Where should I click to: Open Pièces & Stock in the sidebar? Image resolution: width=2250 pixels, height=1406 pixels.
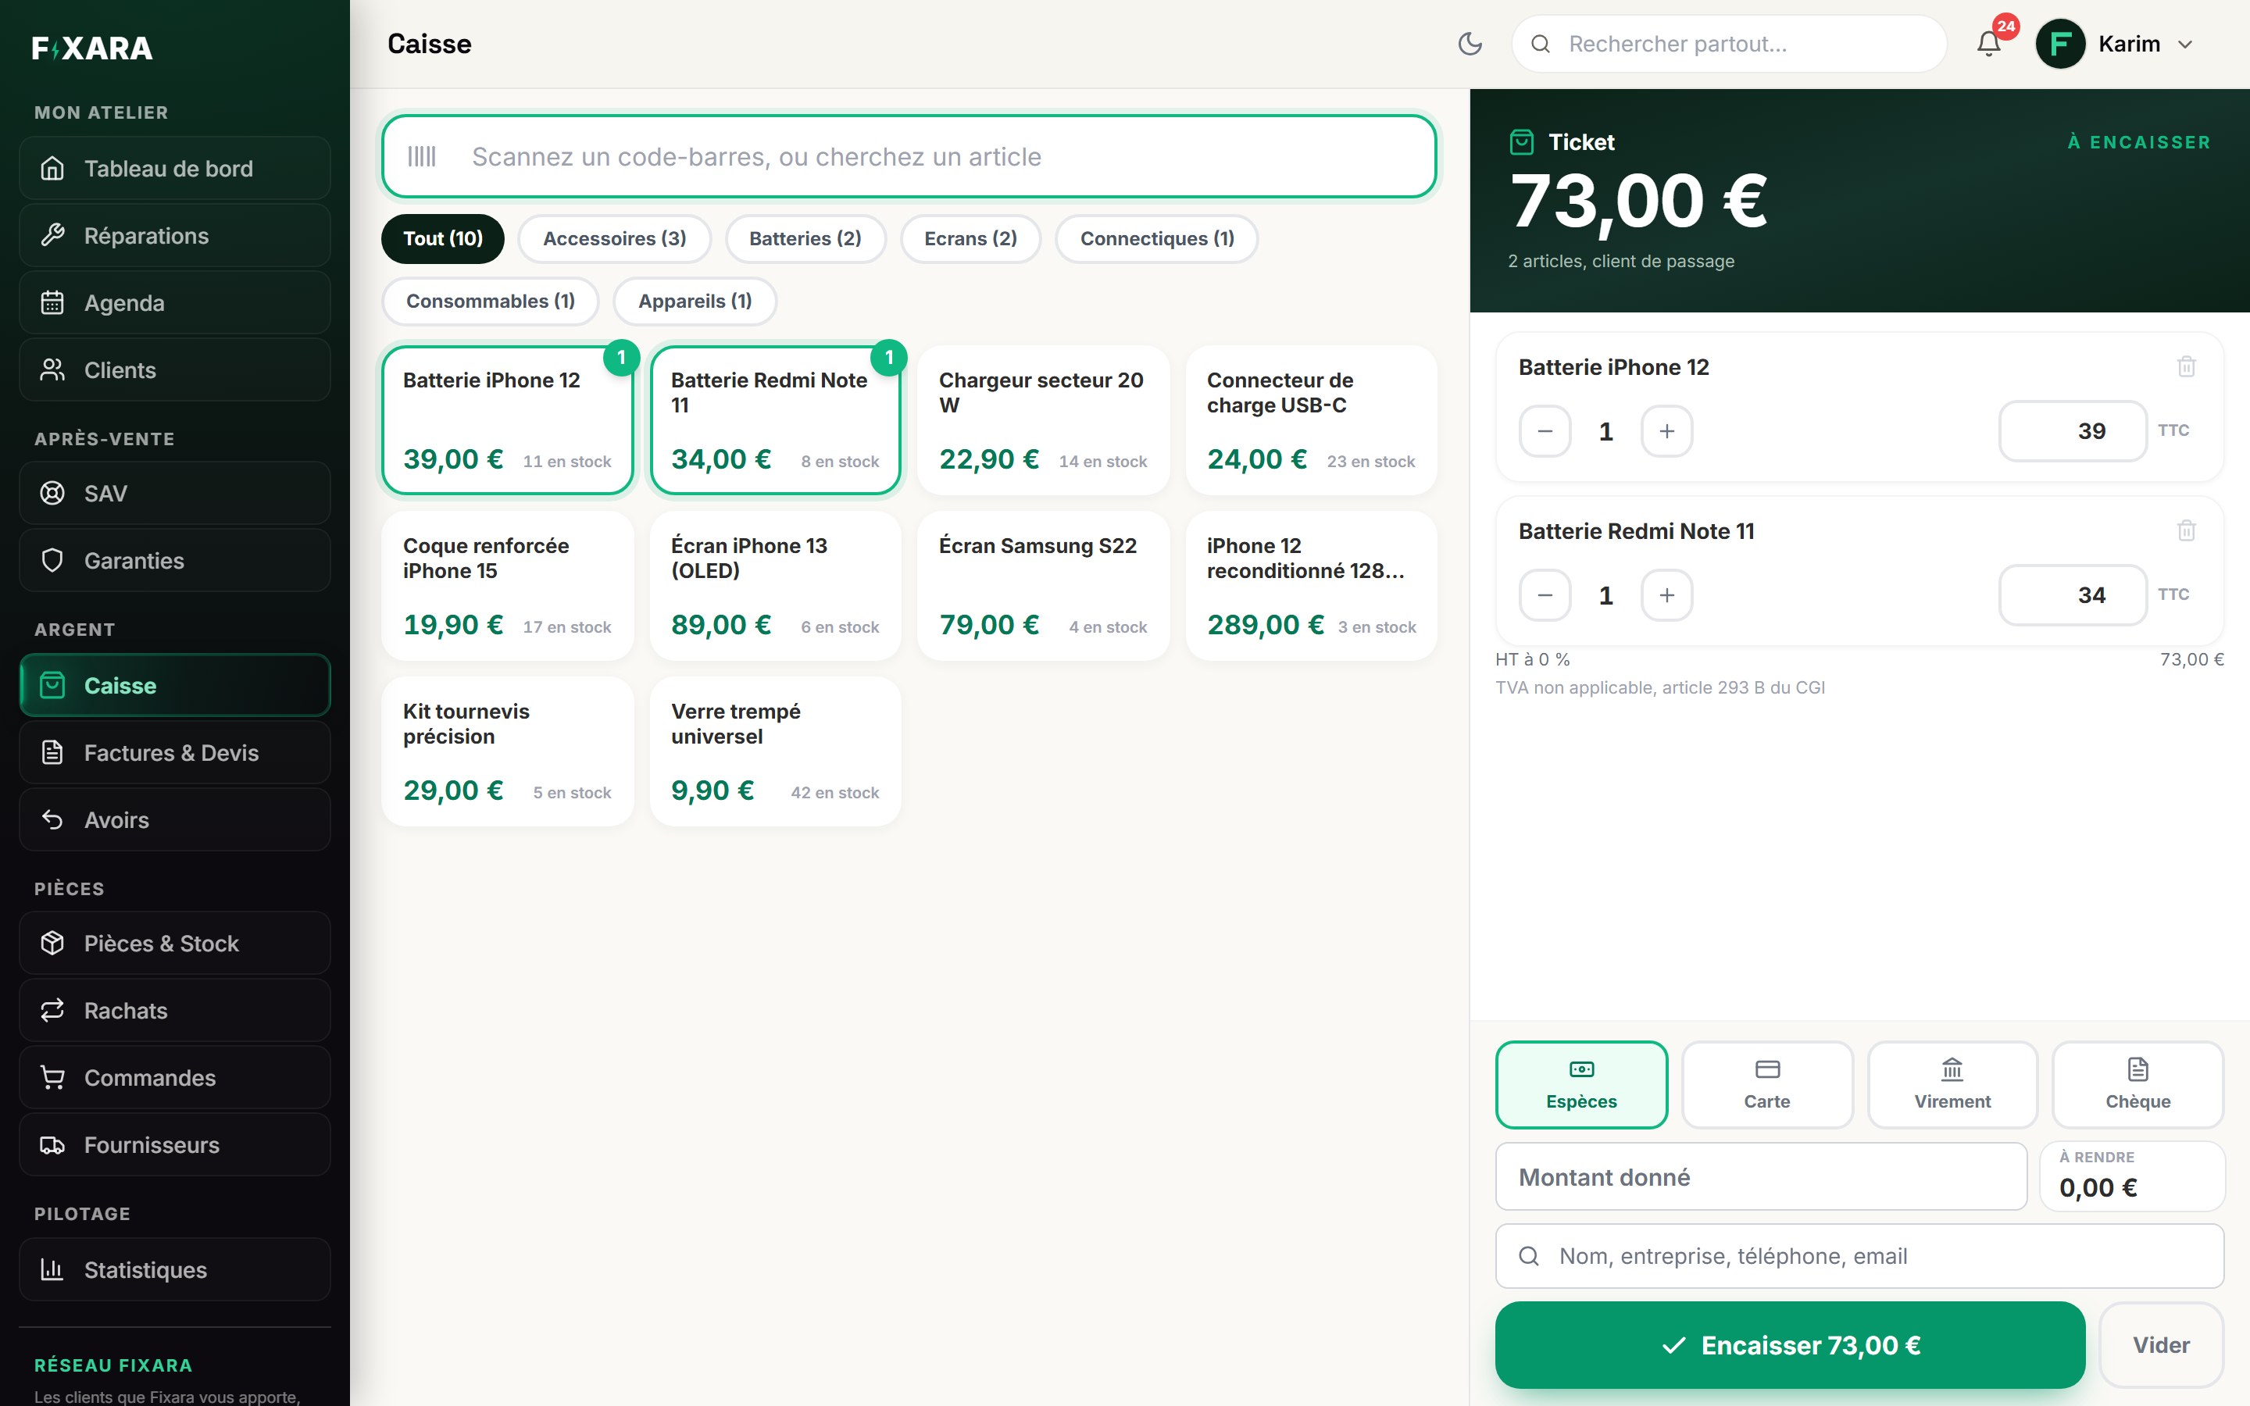[175, 943]
